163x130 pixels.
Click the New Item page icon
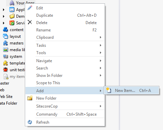click(109, 90)
